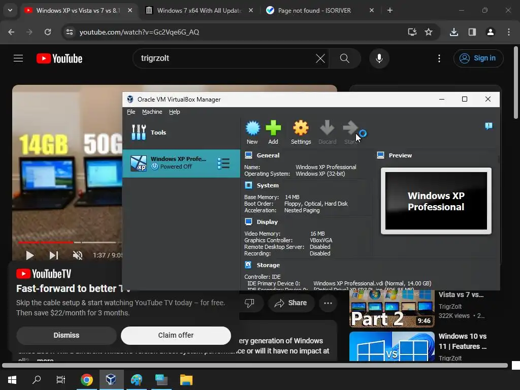This screenshot has height=390, width=520.
Task: Click the Preview section header
Action: pyautogui.click(x=400, y=155)
